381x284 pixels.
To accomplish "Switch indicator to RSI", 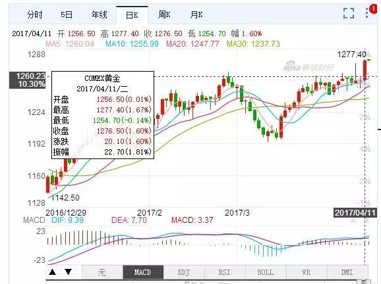I will [225, 272].
